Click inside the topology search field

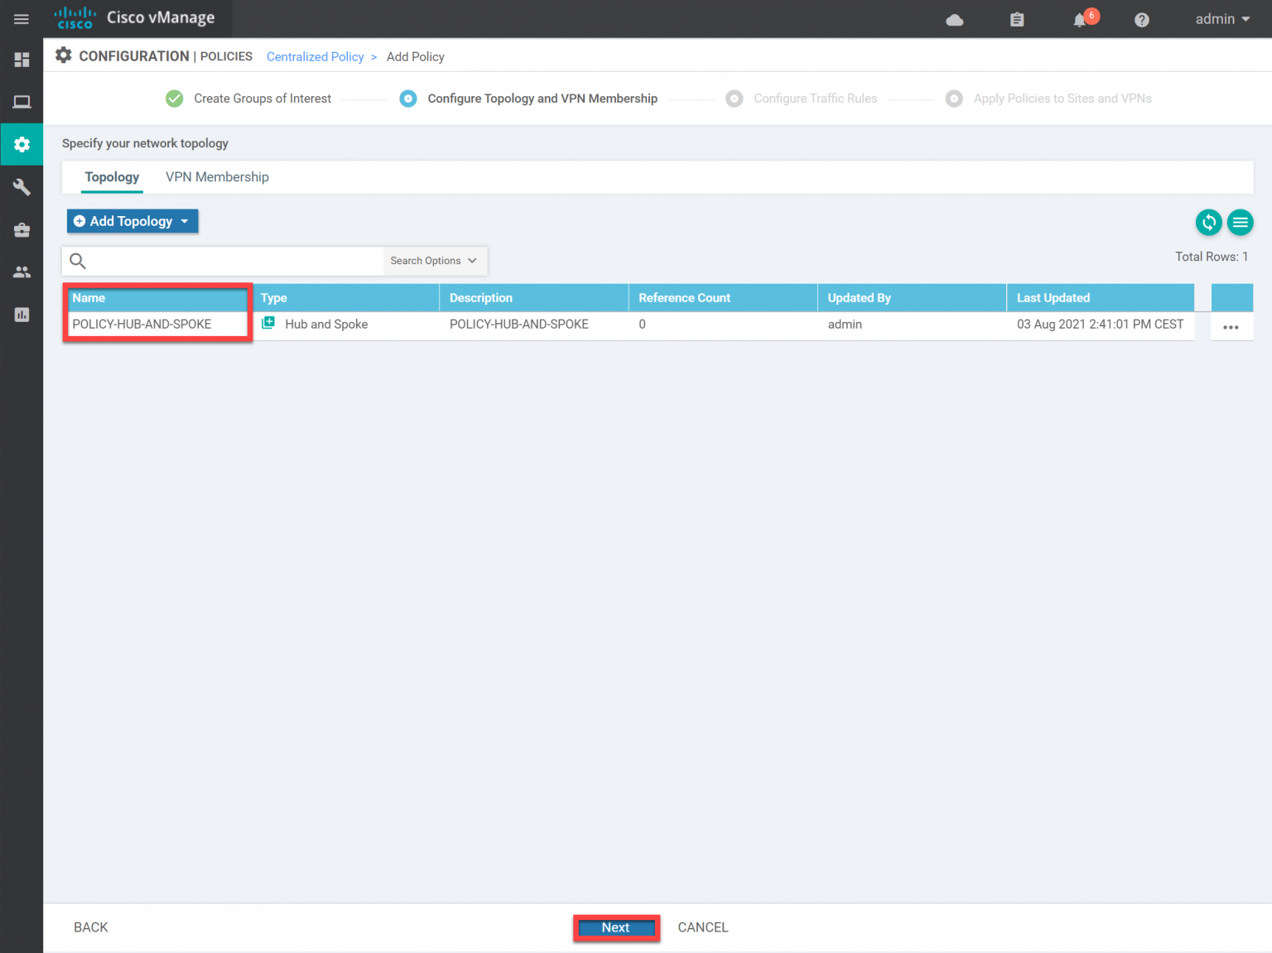224,260
